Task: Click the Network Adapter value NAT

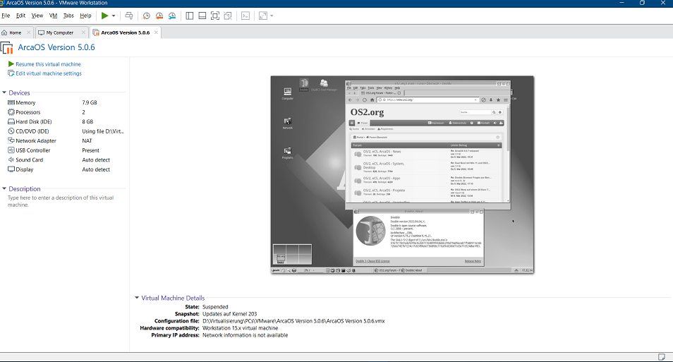Action: point(87,141)
